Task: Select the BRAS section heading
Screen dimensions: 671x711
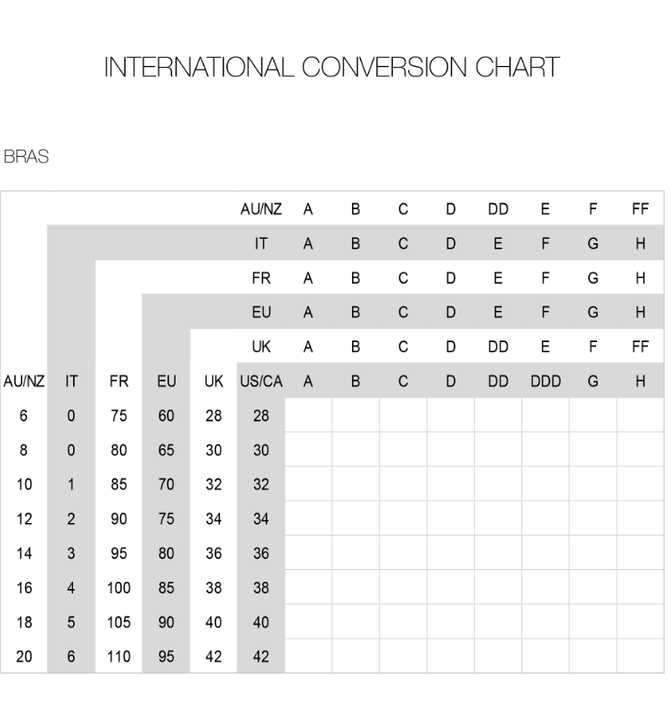Action: [26, 157]
